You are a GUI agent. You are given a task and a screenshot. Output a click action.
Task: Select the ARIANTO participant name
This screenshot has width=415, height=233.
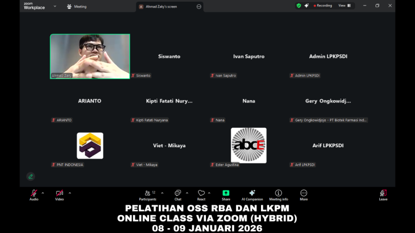90,101
